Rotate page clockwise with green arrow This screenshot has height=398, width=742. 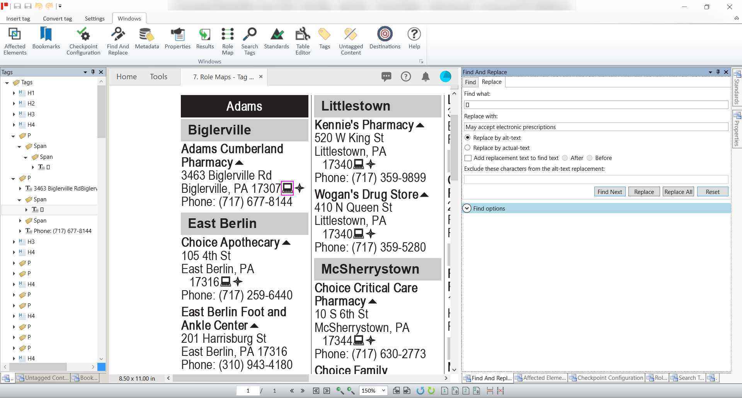click(x=431, y=391)
